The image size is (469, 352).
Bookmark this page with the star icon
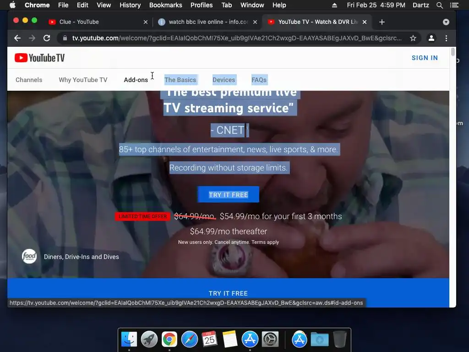click(x=413, y=38)
